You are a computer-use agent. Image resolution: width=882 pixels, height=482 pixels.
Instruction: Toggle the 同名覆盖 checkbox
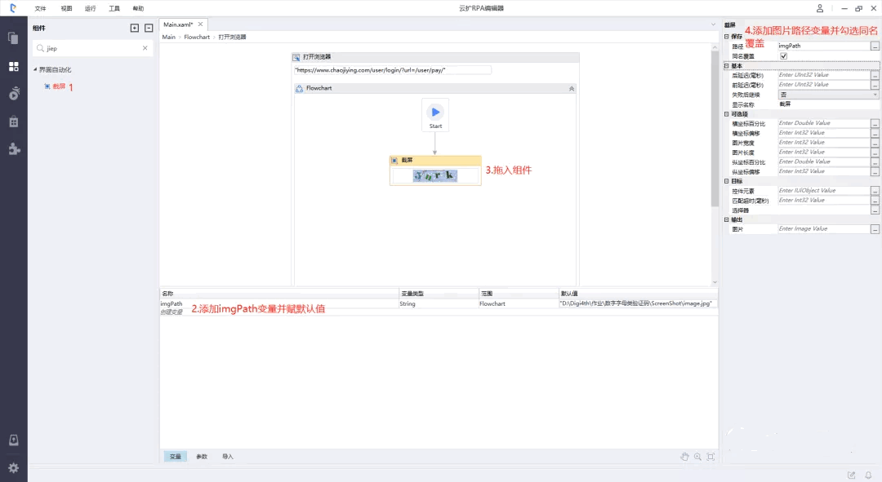point(784,56)
